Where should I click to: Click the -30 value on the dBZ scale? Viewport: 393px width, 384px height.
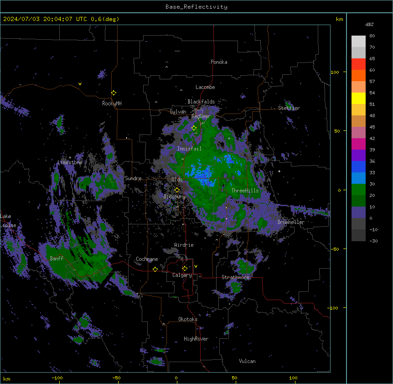coord(373,241)
